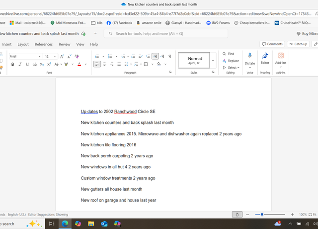Clear all text formatting

click(x=77, y=56)
